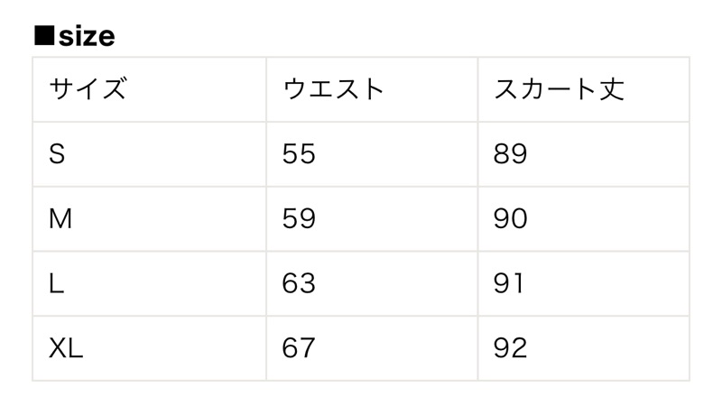Click waist value 67
Screen dimensions: 722x415
(x=299, y=348)
